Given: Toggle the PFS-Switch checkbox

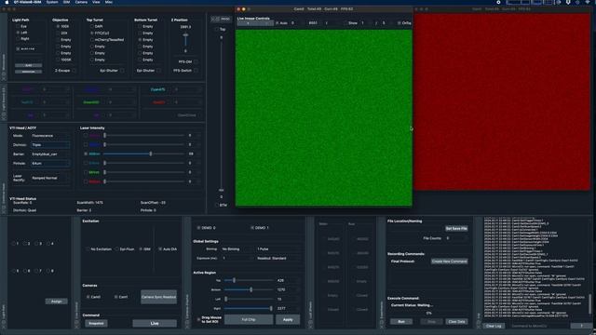Looking at the screenshot, I should point(196,71).
